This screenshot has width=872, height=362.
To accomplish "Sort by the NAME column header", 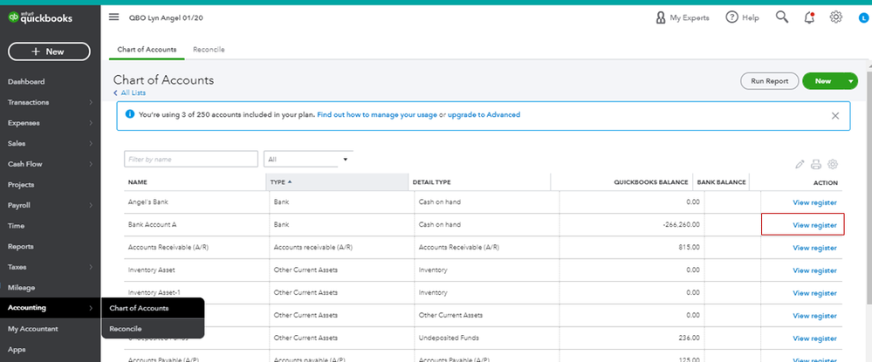I will pyautogui.click(x=195, y=182).
